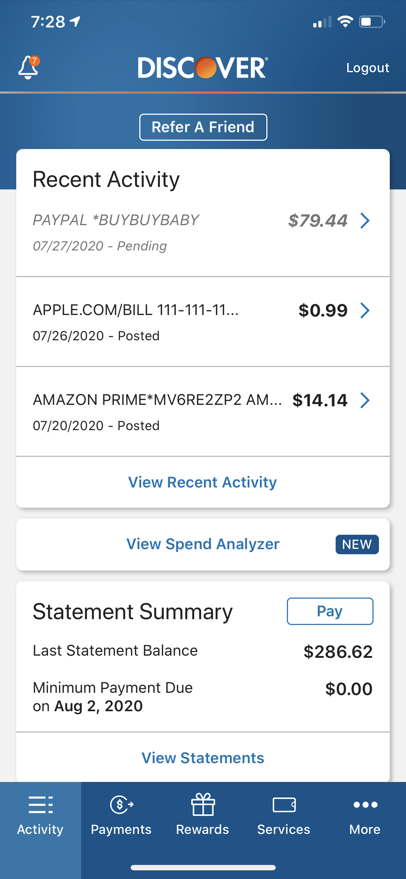
Task: Tap the Activity list icon
Action: [x=40, y=805]
